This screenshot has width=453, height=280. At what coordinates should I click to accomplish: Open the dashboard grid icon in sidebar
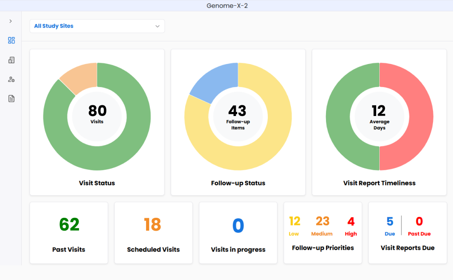[x=11, y=40]
